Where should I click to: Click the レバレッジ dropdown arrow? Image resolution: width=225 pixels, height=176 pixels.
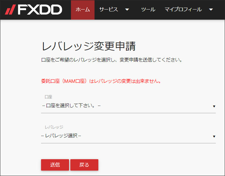click(x=214, y=137)
